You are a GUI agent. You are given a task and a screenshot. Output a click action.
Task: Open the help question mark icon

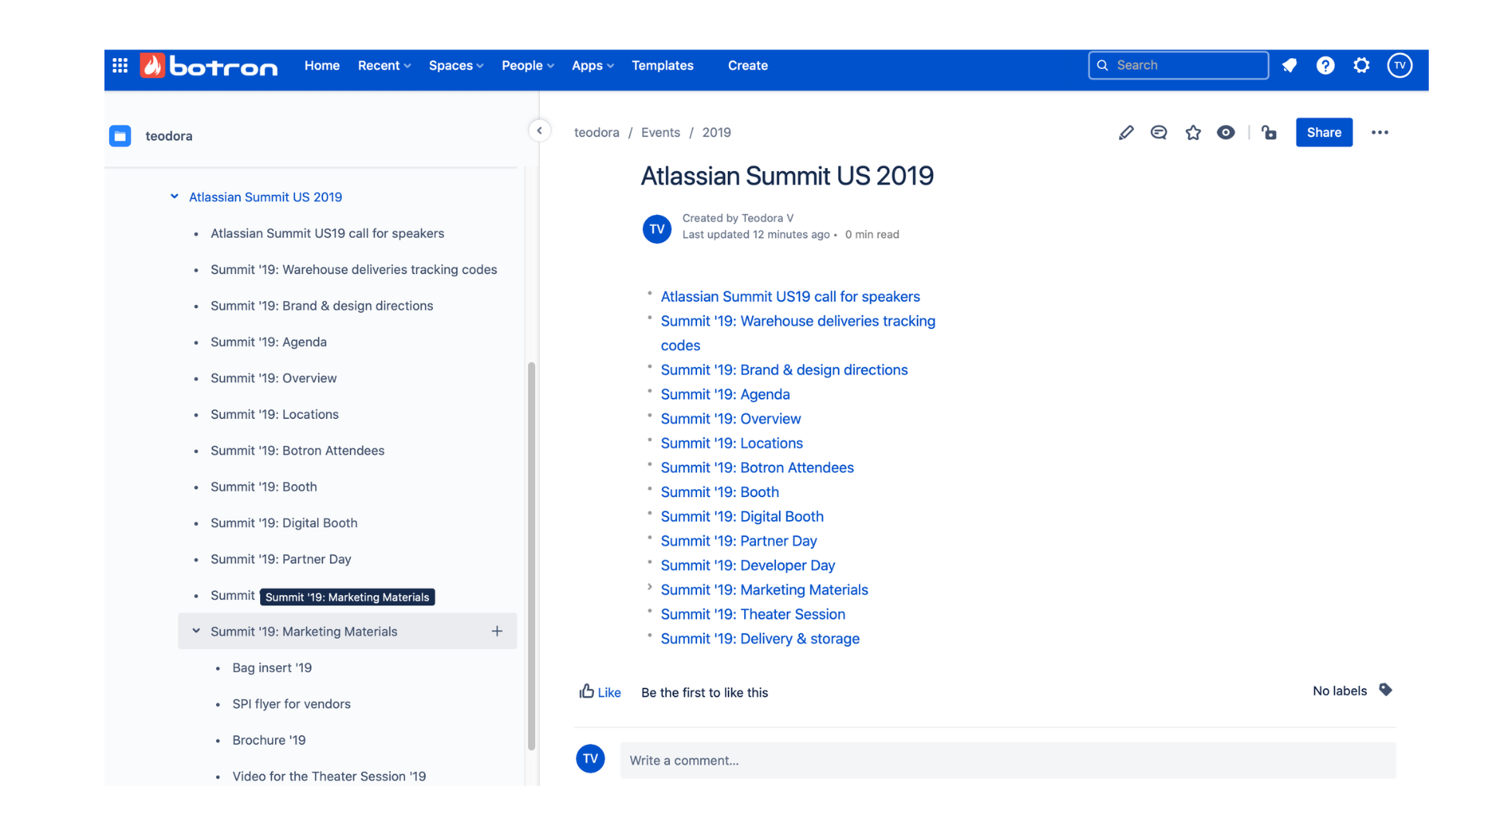[x=1325, y=66]
